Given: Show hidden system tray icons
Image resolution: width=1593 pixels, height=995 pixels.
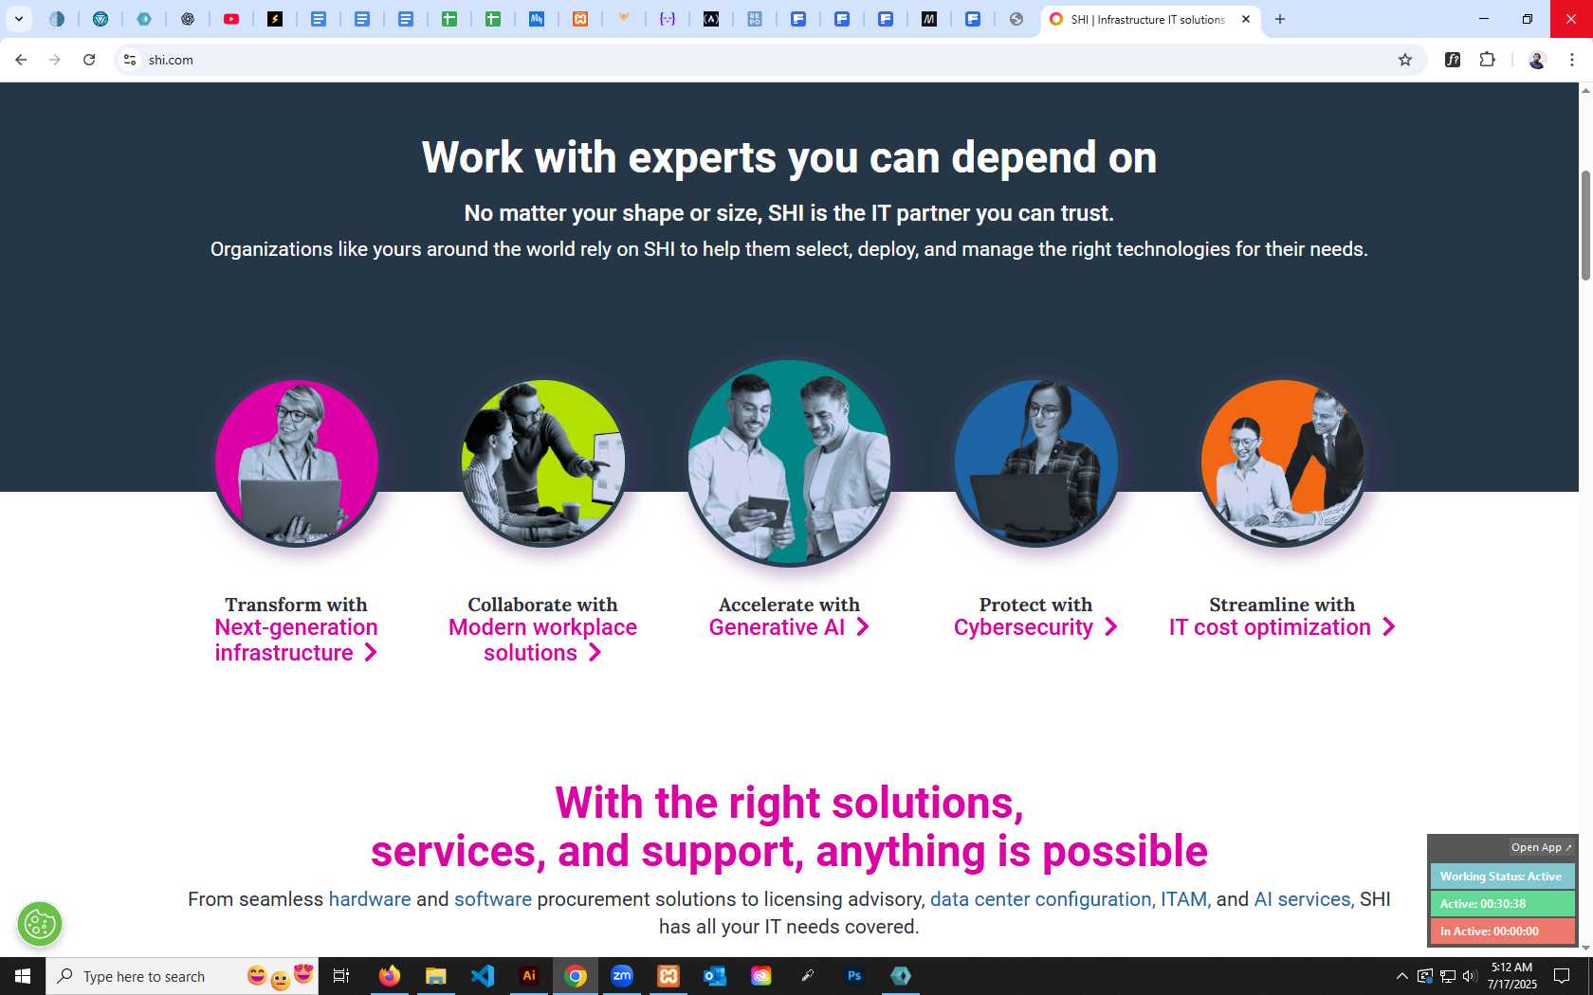Looking at the screenshot, I should 1402,976.
